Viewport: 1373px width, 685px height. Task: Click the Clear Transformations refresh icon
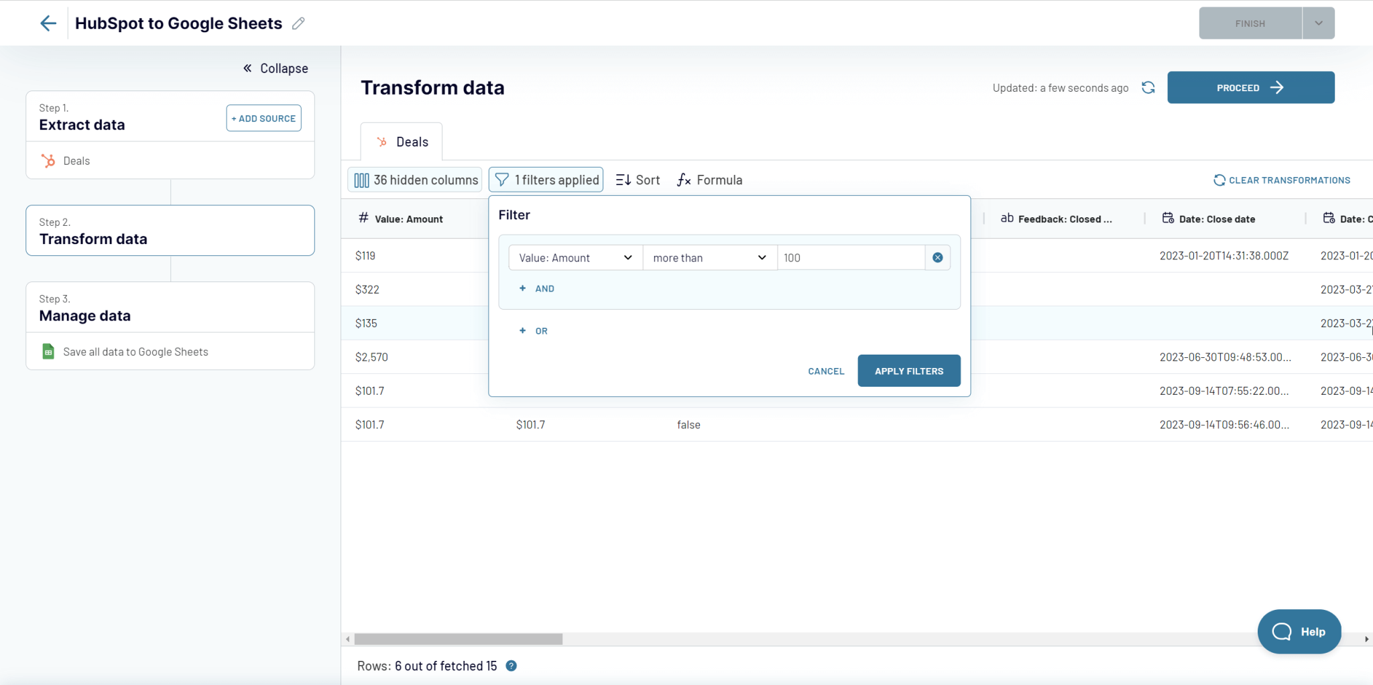coord(1219,180)
